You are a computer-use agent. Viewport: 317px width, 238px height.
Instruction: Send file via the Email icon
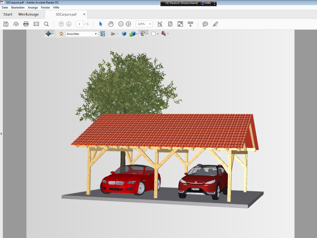[36, 24]
